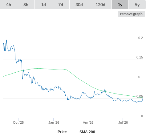
Task: Select the 4h time range tab
Action: (x=9, y=5)
